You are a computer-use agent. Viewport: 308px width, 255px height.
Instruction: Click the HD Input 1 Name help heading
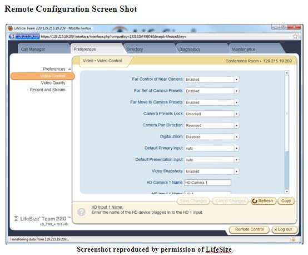point(107,207)
